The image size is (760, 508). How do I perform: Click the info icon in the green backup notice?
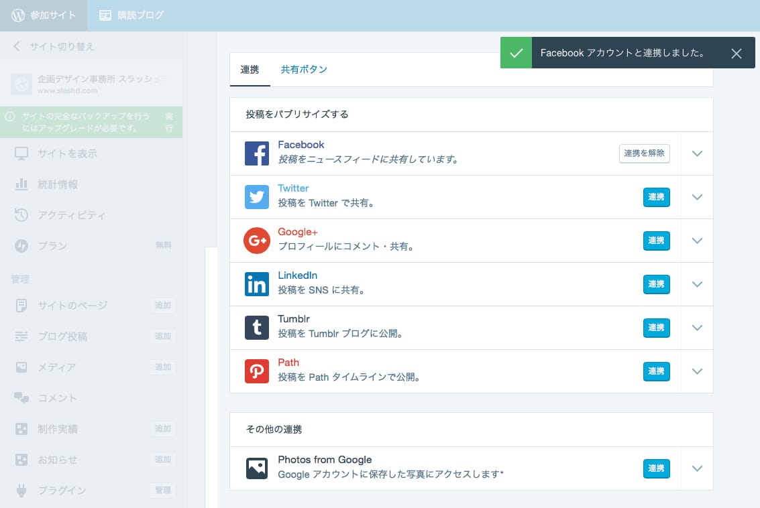click(x=9, y=116)
